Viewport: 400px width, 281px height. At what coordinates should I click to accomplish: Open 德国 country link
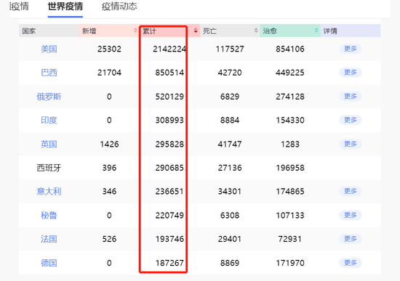point(49,263)
